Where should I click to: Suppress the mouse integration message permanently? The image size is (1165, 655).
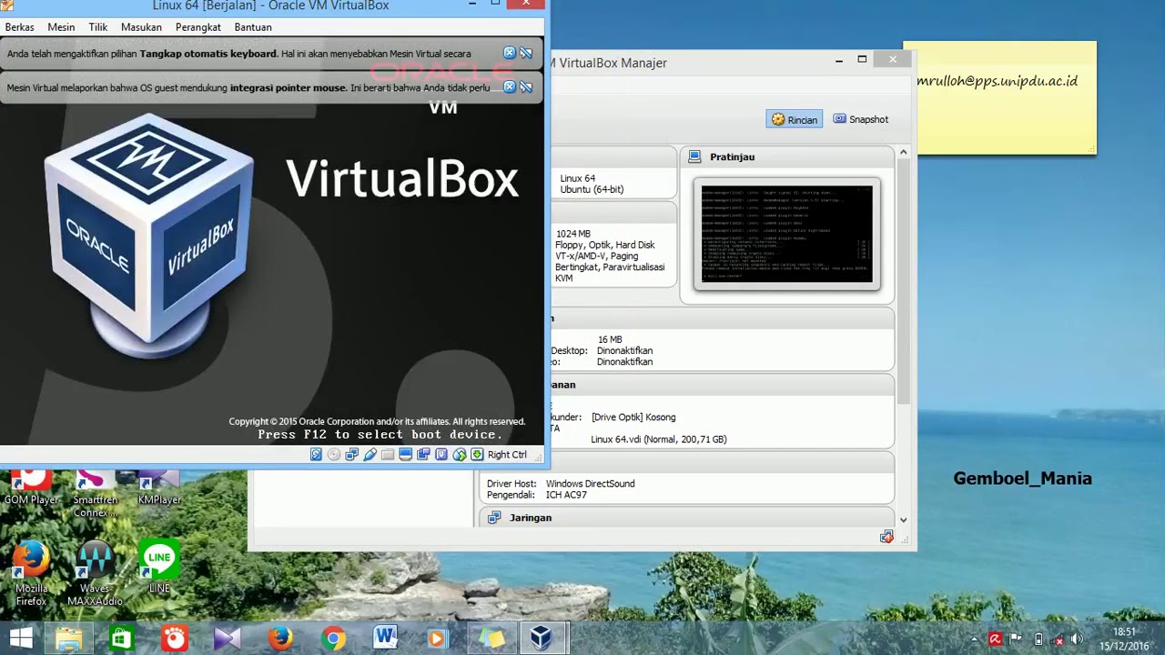[526, 87]
